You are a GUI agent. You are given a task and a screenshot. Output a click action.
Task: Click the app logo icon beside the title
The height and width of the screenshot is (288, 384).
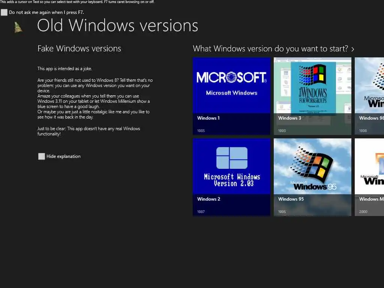click(x=18, y=27)
